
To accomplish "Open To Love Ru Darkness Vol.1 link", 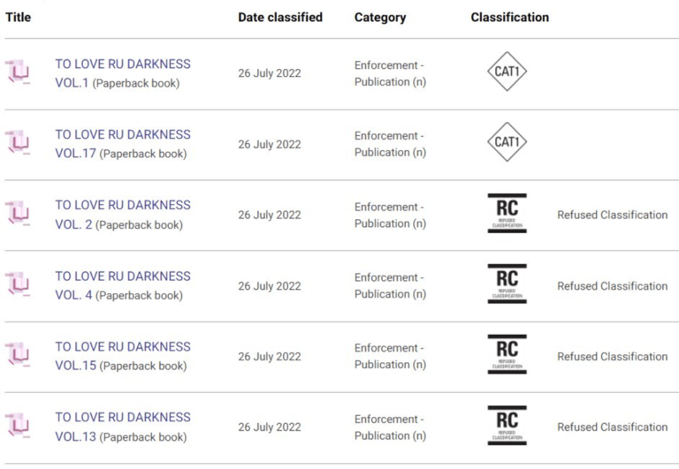I will [x=122, y=64].
